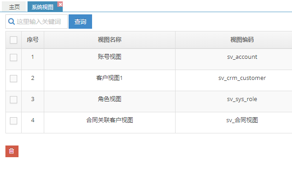Click sequence number 4 cell
The width and height of the screenshot is (292, 172).
coord(32,123)
